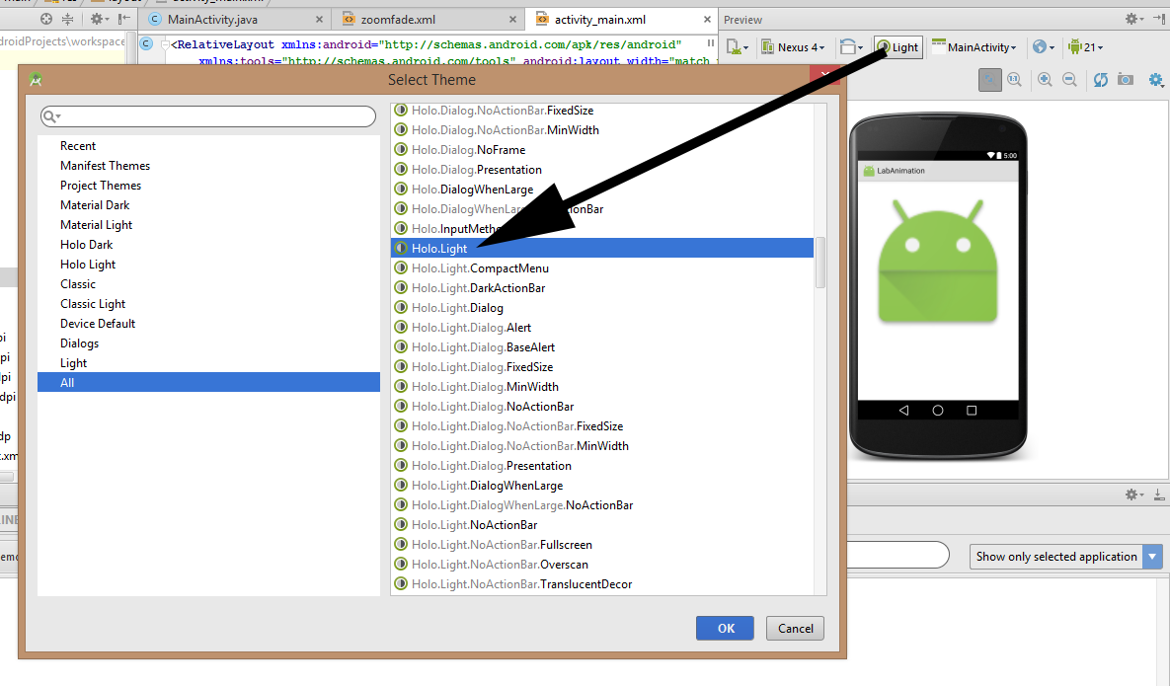Viewport: 1170px width, 686px height.
Task: Select the Project Themes category
Action: point(208,185)
